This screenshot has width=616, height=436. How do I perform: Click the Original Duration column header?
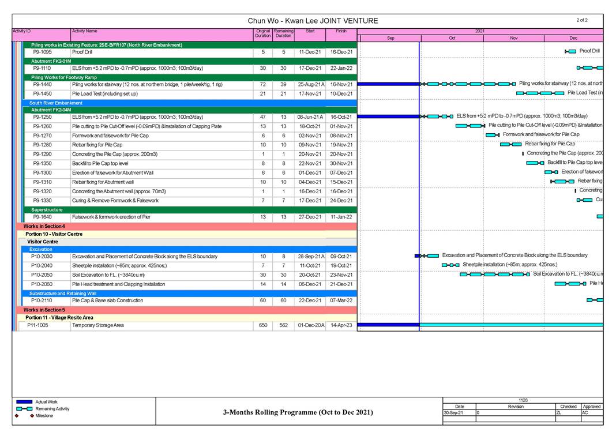pyautogui.click(x=263, y=35)
